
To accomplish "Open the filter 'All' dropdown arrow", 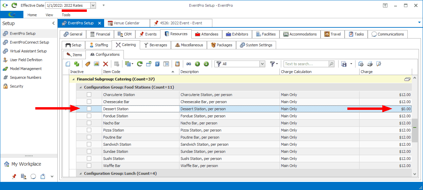I will coord(262,64).
